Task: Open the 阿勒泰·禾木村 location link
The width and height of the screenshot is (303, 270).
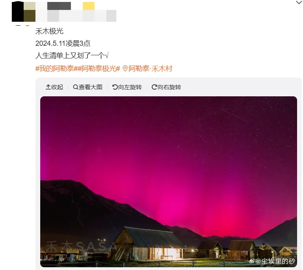Action: [150, 68]
